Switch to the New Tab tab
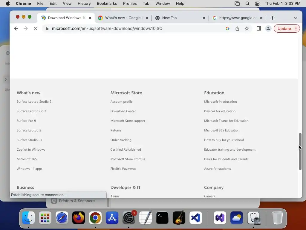This screenshot has height=230, width=306. [180, 18]
